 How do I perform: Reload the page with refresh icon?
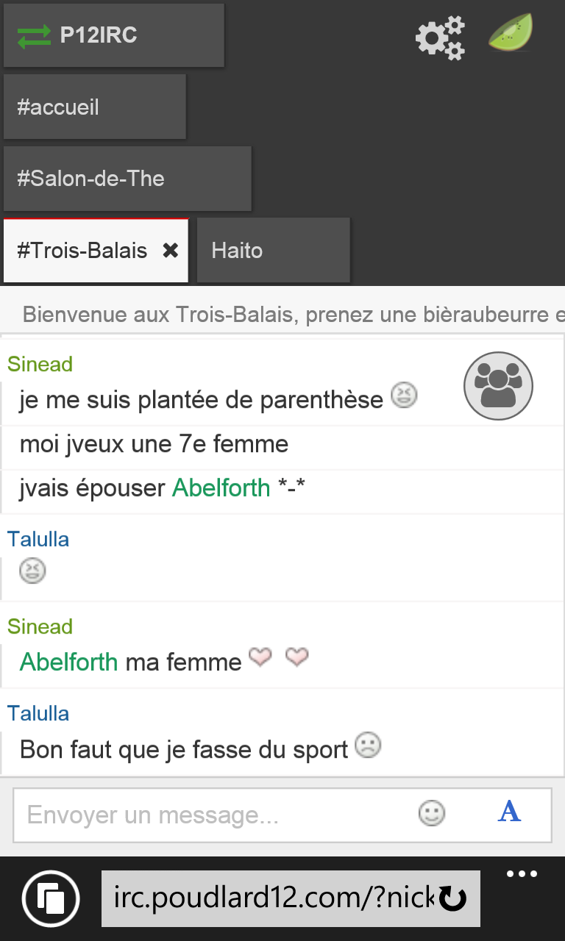coord(452,898)
